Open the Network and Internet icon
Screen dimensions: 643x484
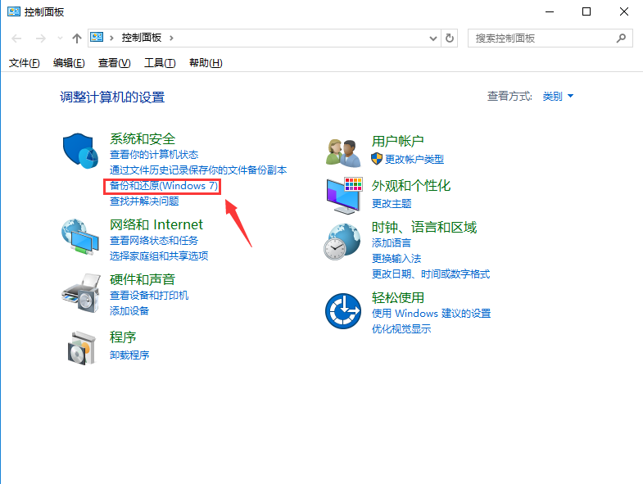click(x=80, y=237)
